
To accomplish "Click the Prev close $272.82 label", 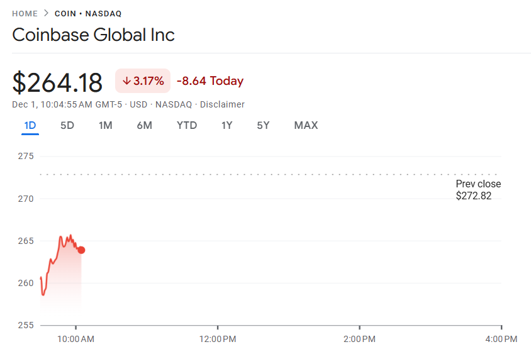I will tap(478, 190).
